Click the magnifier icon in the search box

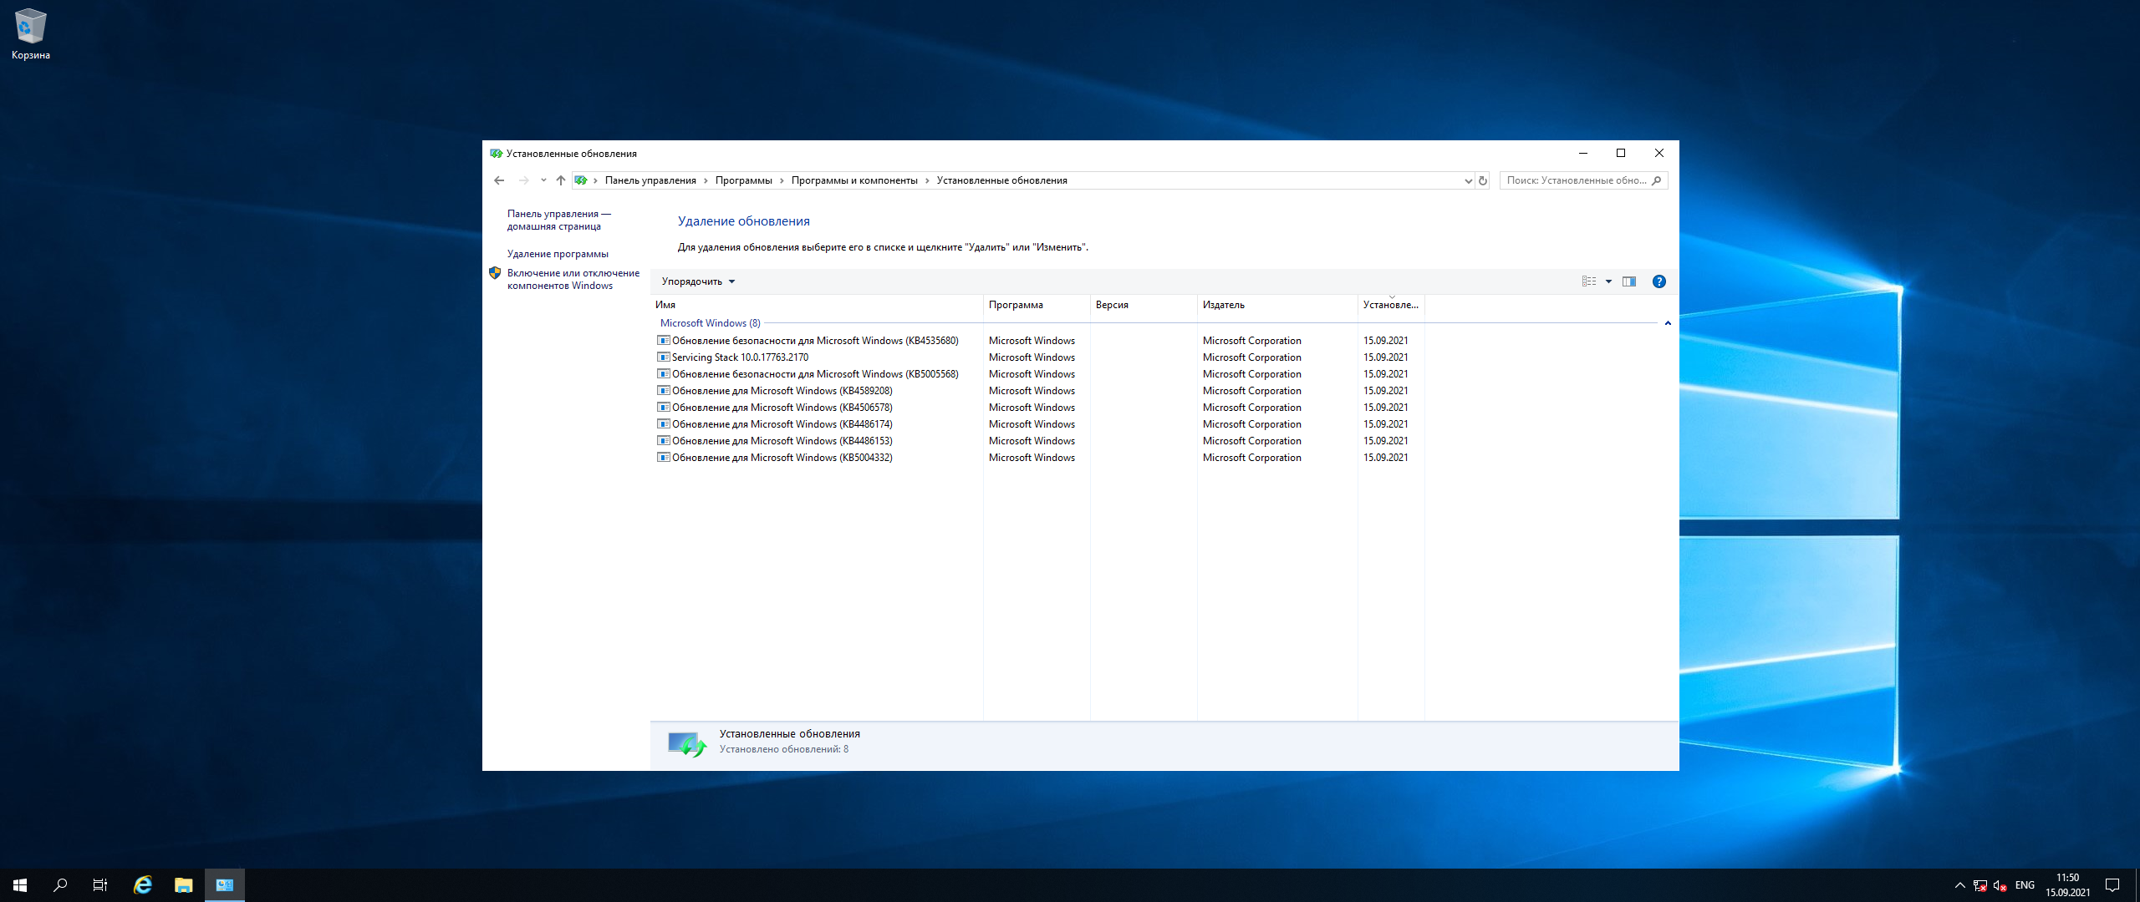1657,180
